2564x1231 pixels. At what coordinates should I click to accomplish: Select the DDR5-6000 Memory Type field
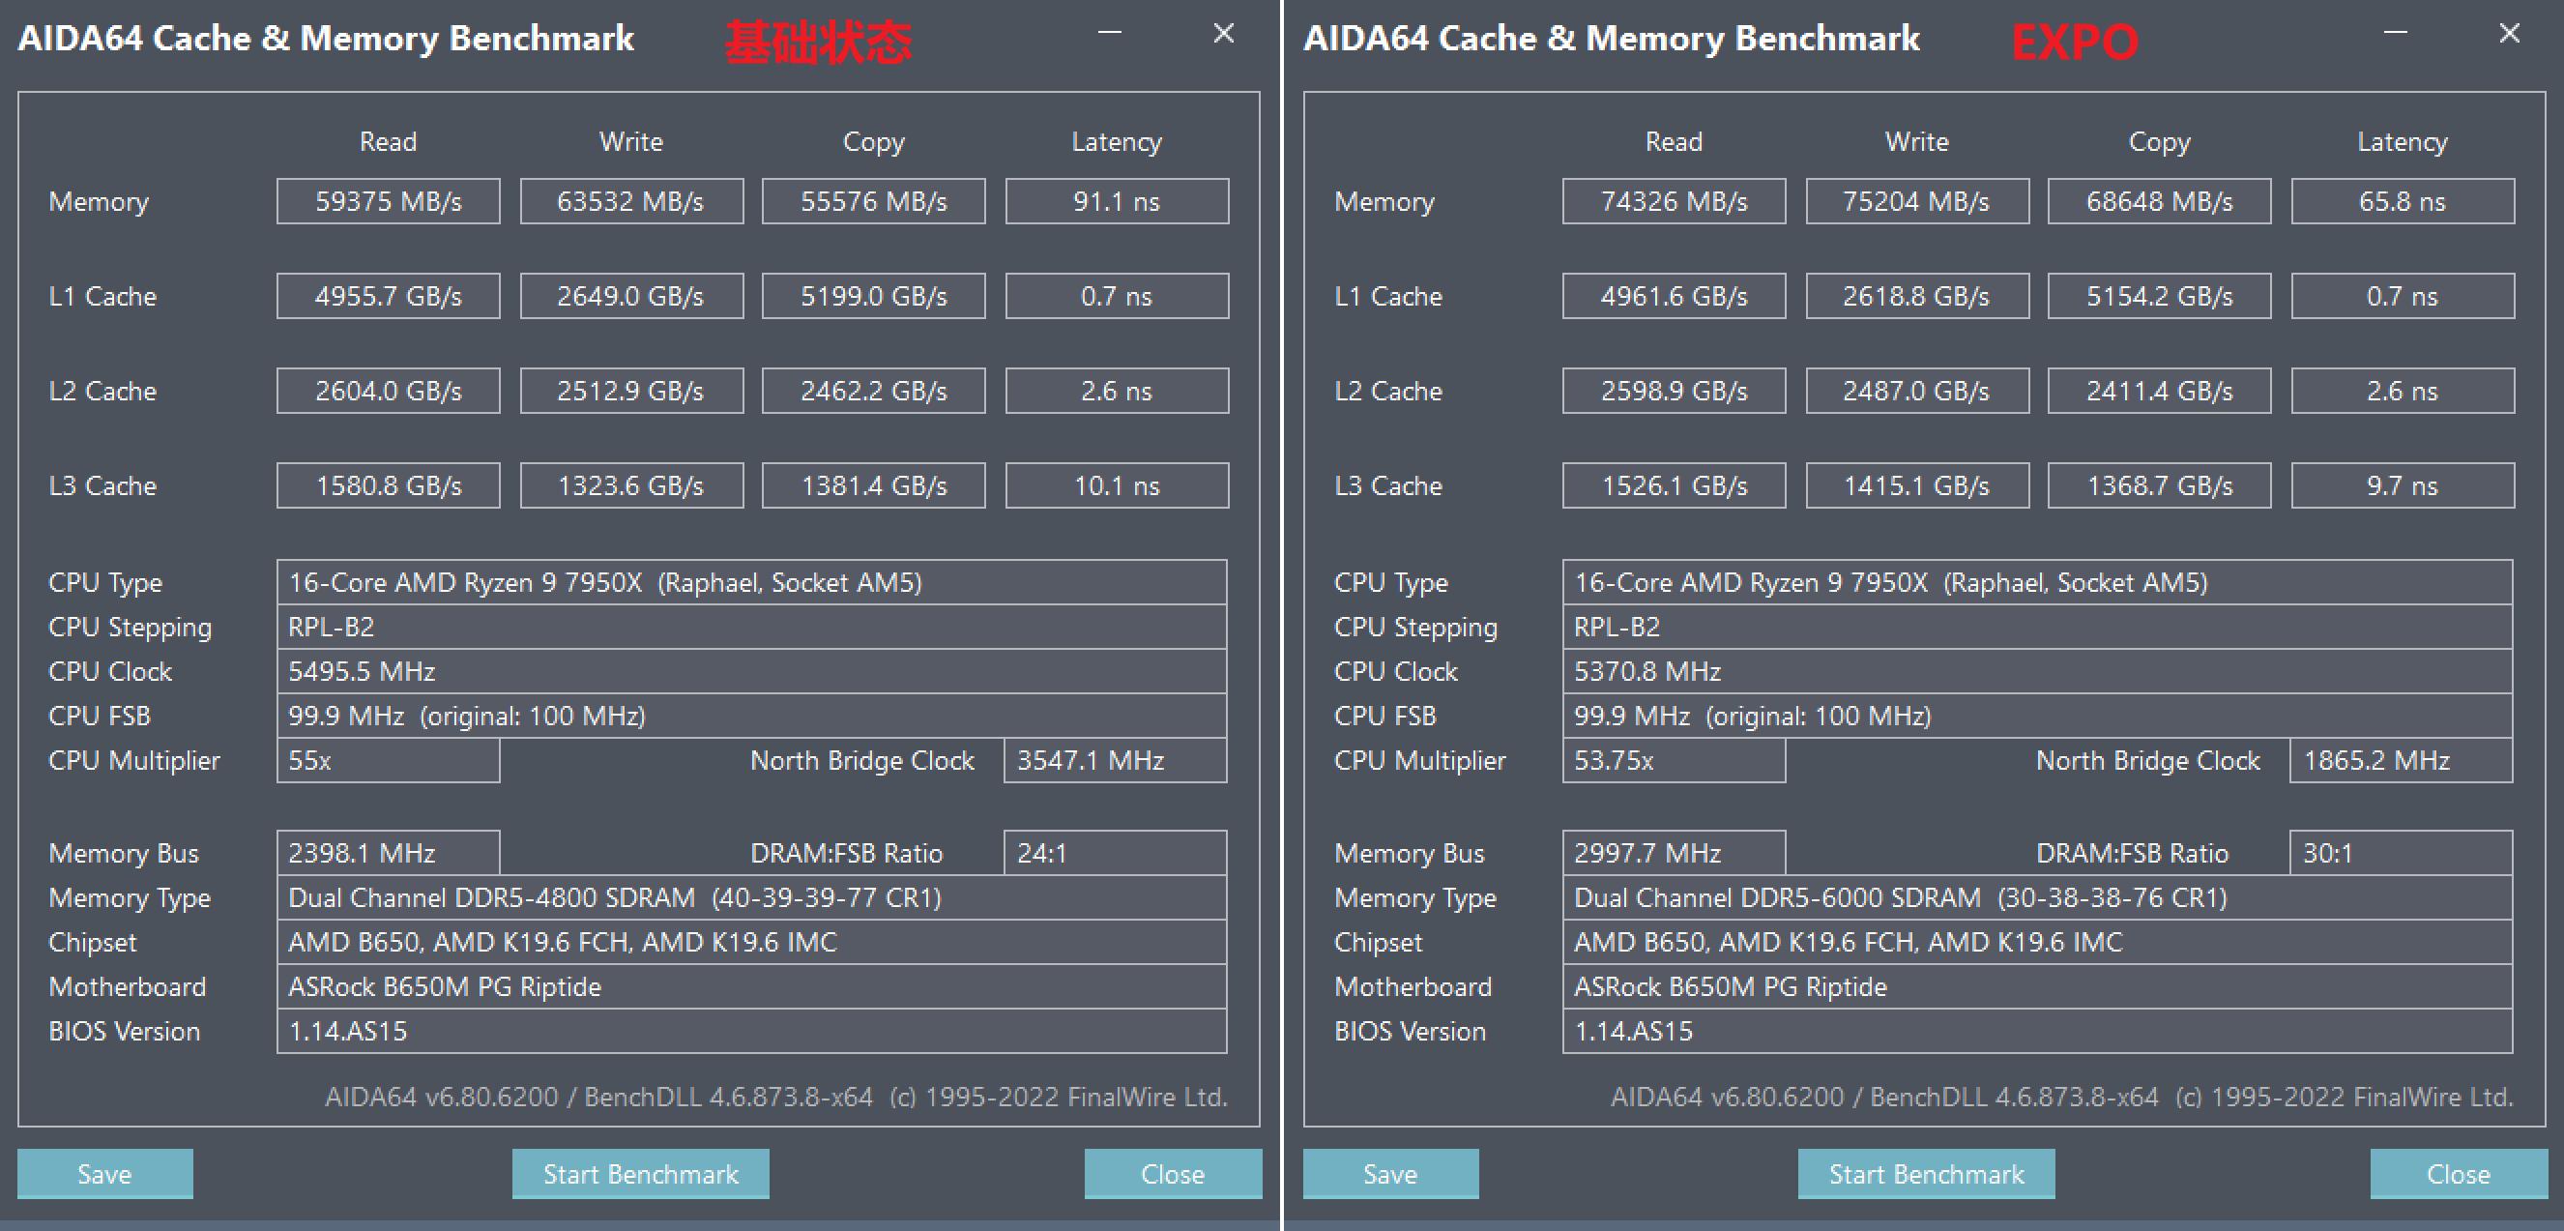pyautogui.click(x=2036, y=897)
